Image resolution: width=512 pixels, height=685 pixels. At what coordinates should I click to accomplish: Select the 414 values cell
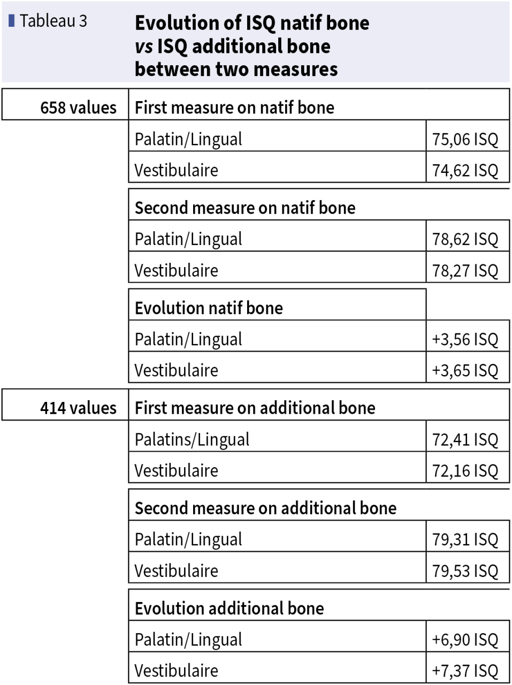tap(65, 405)
